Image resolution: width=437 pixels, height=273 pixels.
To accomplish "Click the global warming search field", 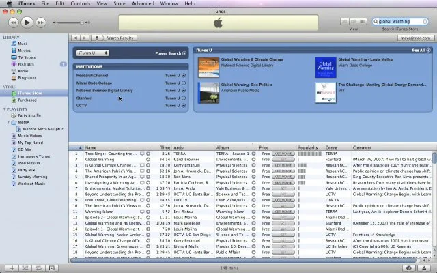I will click(400, 21).
